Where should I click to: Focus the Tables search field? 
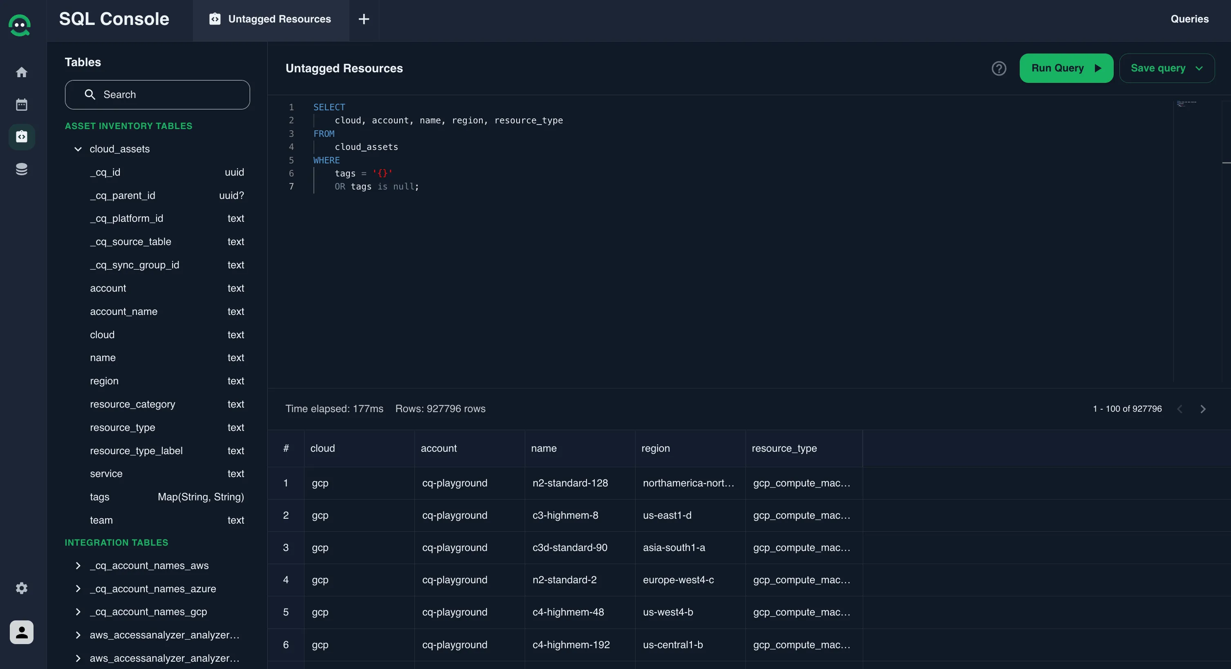[x=157, y=94]
